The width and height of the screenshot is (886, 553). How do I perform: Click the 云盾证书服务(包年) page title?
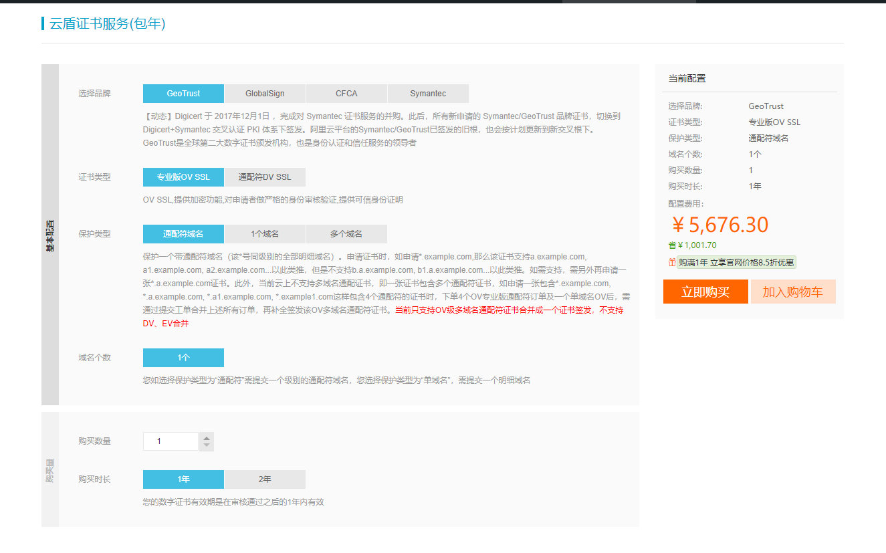pyautogui.click(x=107, y=23)
